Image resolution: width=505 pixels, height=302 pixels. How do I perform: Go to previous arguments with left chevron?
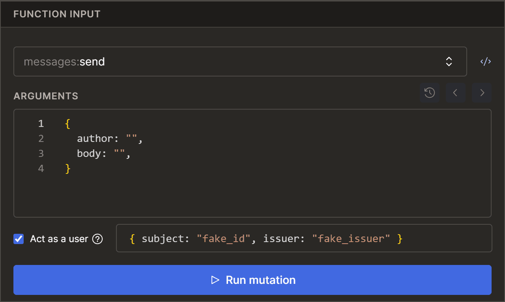pyautogui.click(x=455, y=93)
